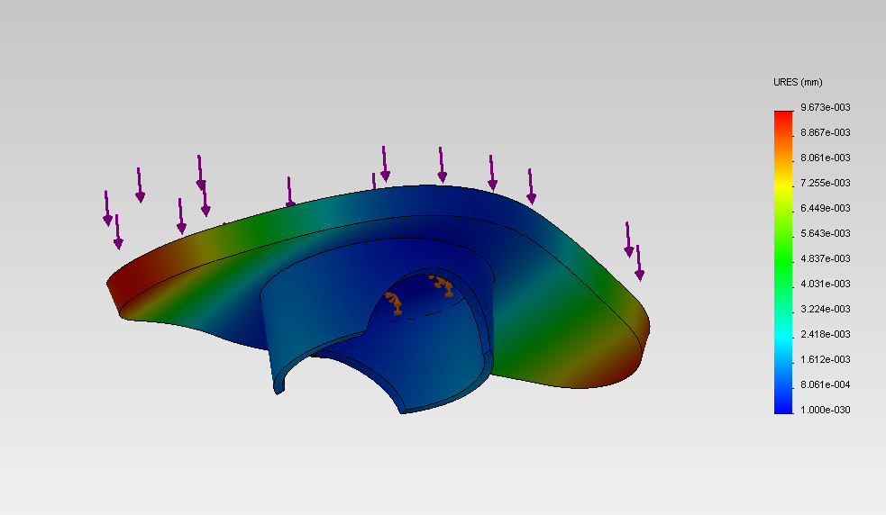Image resolution: width=886 pixels, height=515 pixels.
Task: Select the right orange fixture symbol inside the bore
Action: [443, 285]
